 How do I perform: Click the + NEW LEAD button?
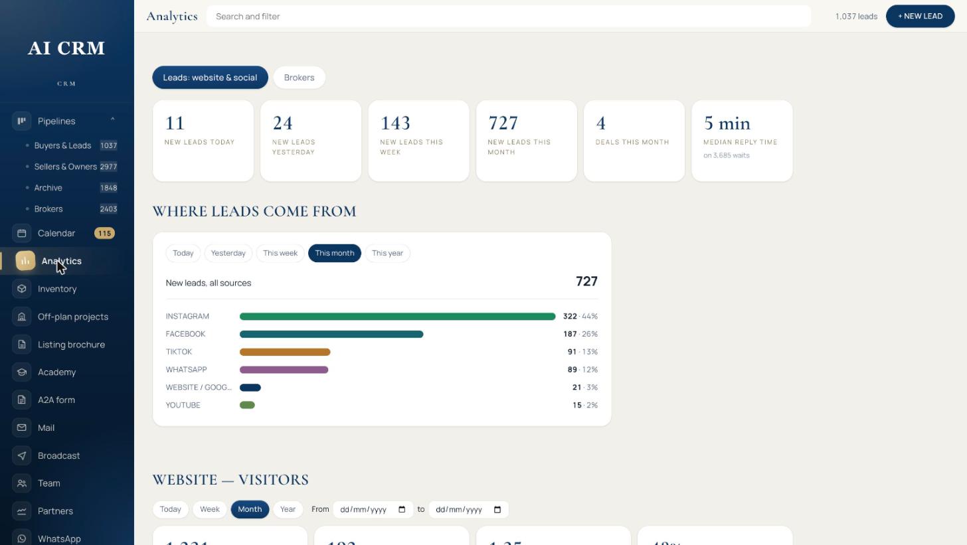coord(921,16)
